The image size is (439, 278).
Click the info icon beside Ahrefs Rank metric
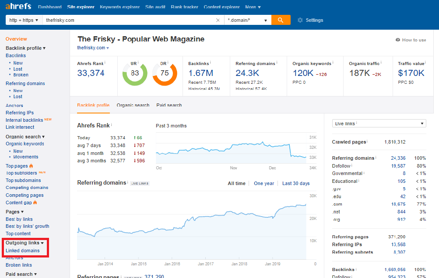pos(105,62)
